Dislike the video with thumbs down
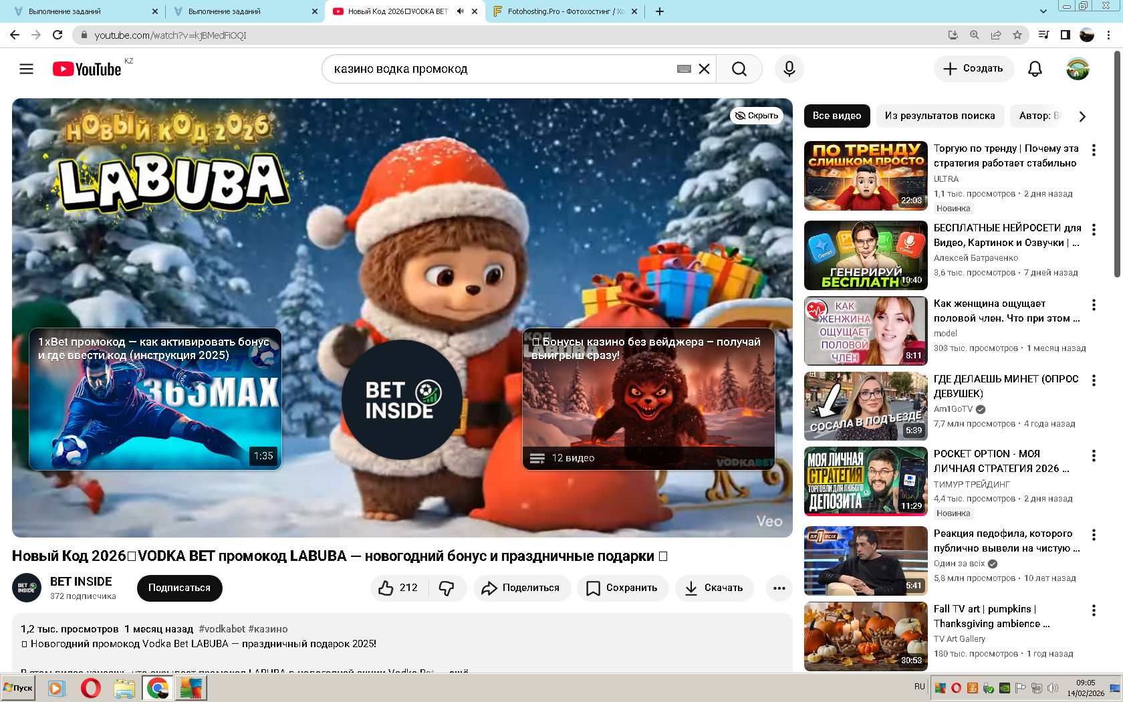 coord(447,588)
